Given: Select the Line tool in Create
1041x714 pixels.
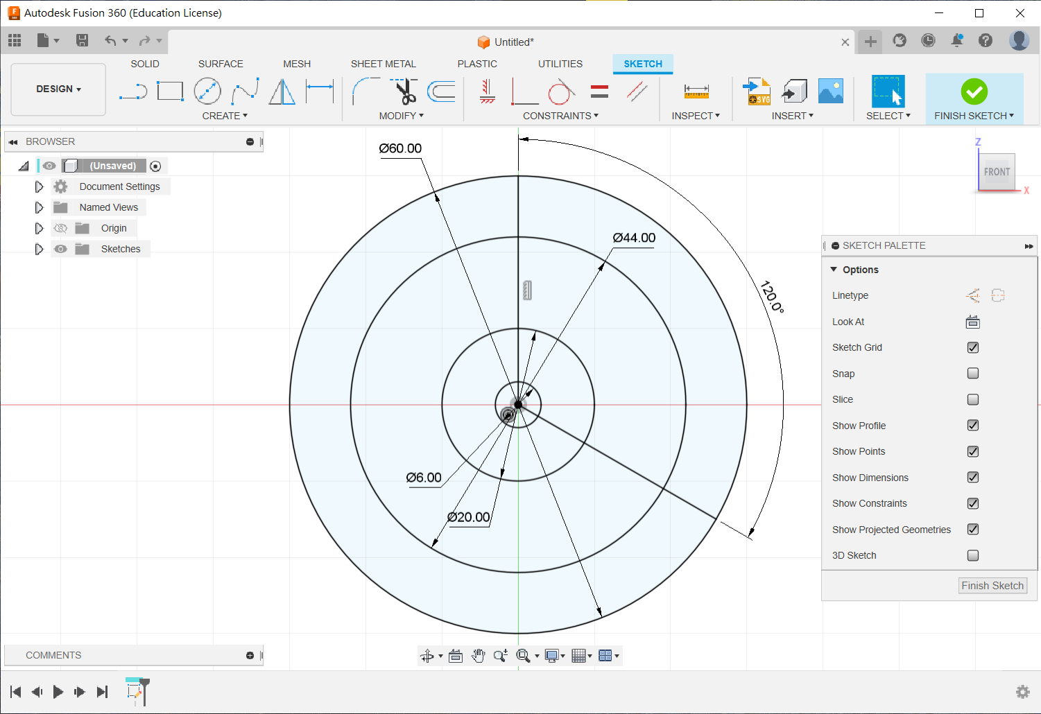Looking at the screenshot, I should pos(132,92).
